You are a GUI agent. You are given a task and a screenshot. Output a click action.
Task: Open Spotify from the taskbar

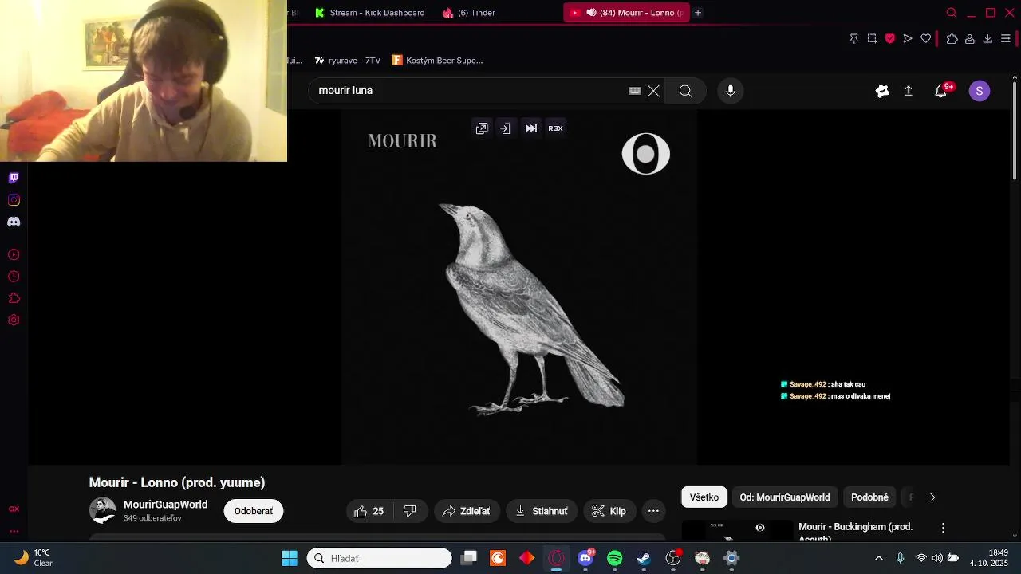coord(614,558)
